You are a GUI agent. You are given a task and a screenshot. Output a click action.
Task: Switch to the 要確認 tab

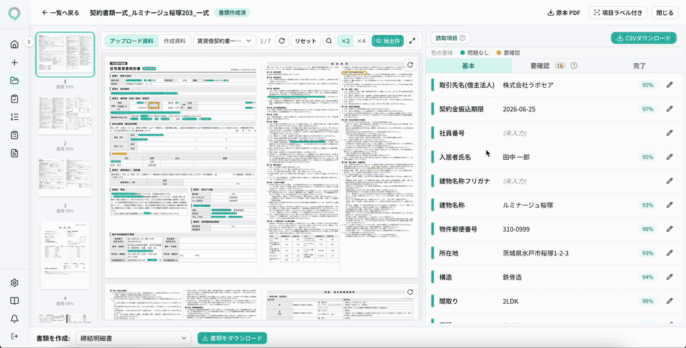pos(554,66)
